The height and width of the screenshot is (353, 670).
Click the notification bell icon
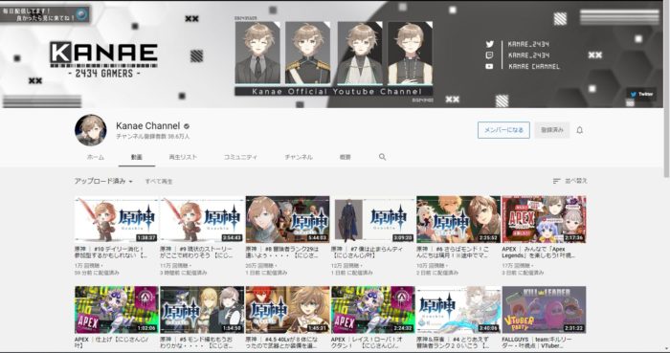579,130
